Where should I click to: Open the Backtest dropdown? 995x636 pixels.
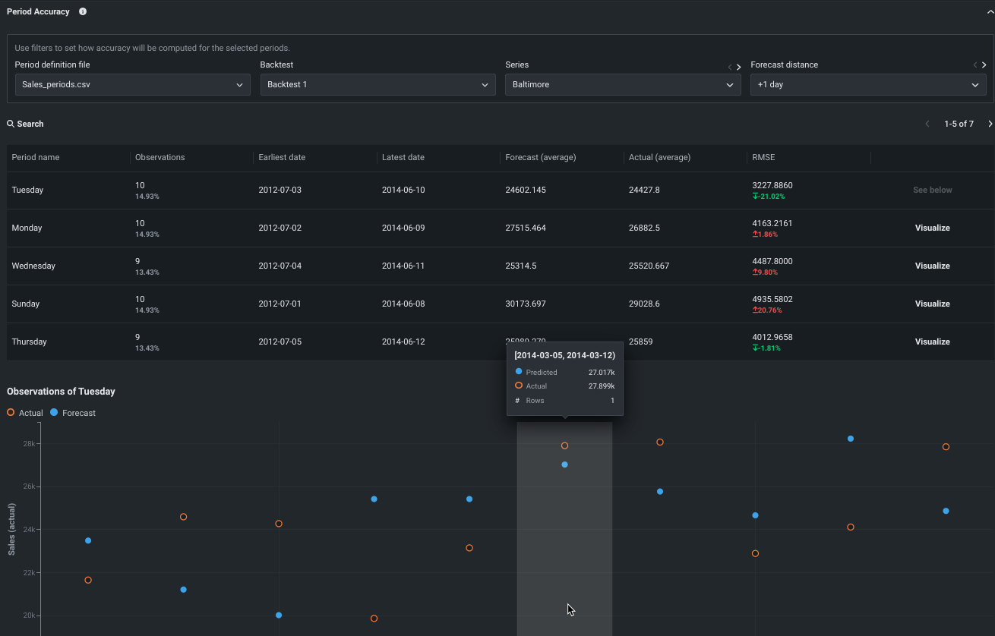[x=377, y=84]
